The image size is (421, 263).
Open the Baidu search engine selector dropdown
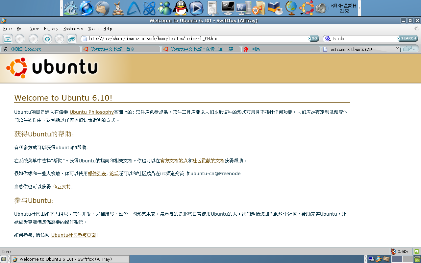328,39
